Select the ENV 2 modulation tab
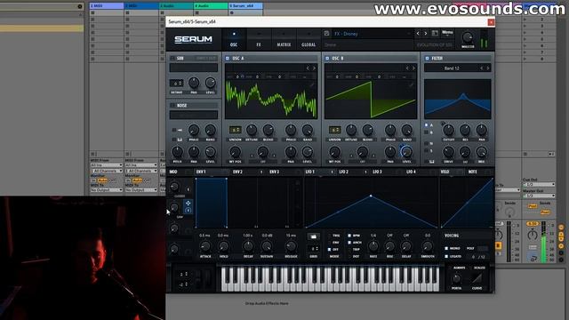The height and width of the screenshot is (320, 569). point(237,172)
